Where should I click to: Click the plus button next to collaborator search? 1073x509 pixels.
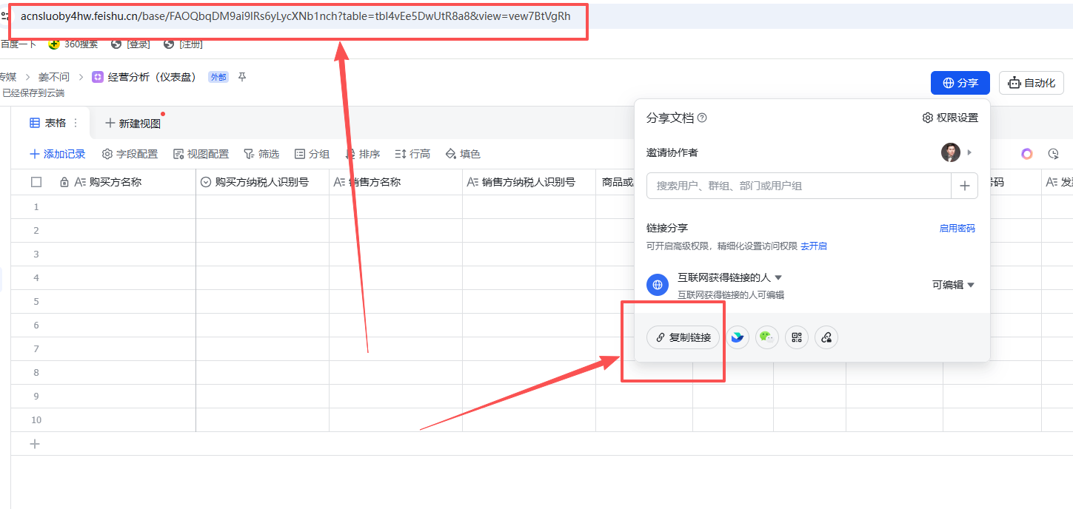[x=964, y=186]
